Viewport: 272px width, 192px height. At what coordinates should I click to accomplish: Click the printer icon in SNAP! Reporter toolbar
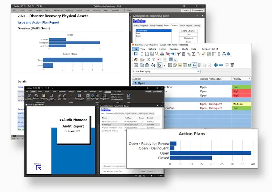pos(162,54)
